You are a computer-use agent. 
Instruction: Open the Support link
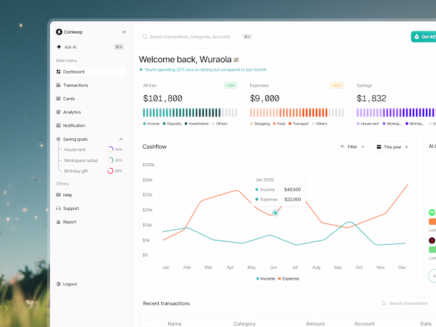click(90, 208)
